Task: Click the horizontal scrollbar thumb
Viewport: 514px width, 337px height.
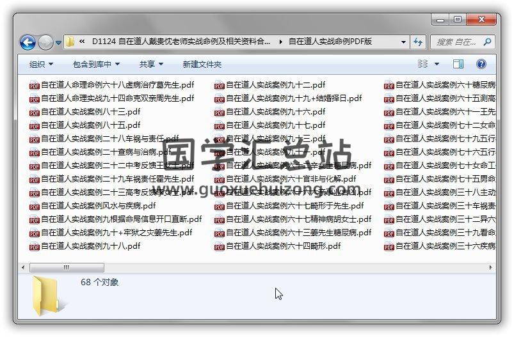Action: tap(67, 267)
